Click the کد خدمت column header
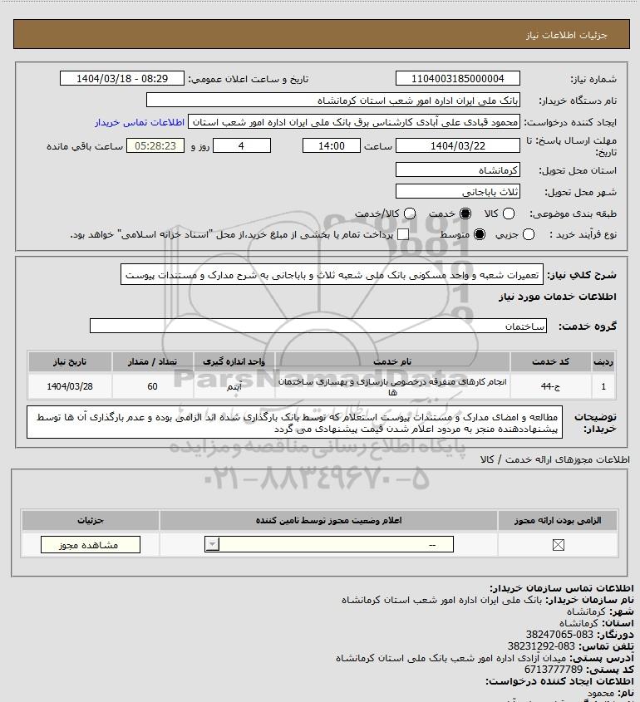This screenshot has width=640, height=702. click(550, 361)
